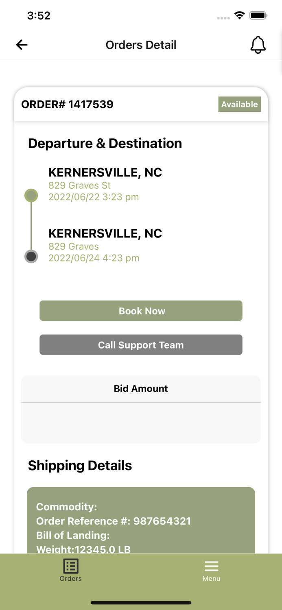
Task: Tap the dark destination stop marker
Action: point(31,257)
